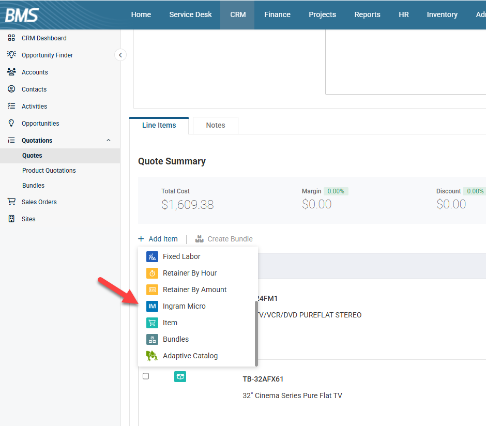The width and height of the screenshot is (486, 426).
Task: Click the Ingram Micro IM icon
Action: pos(152,306)
